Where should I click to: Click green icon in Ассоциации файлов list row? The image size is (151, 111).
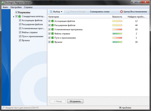pyautogui.click(x=52, y=21)
